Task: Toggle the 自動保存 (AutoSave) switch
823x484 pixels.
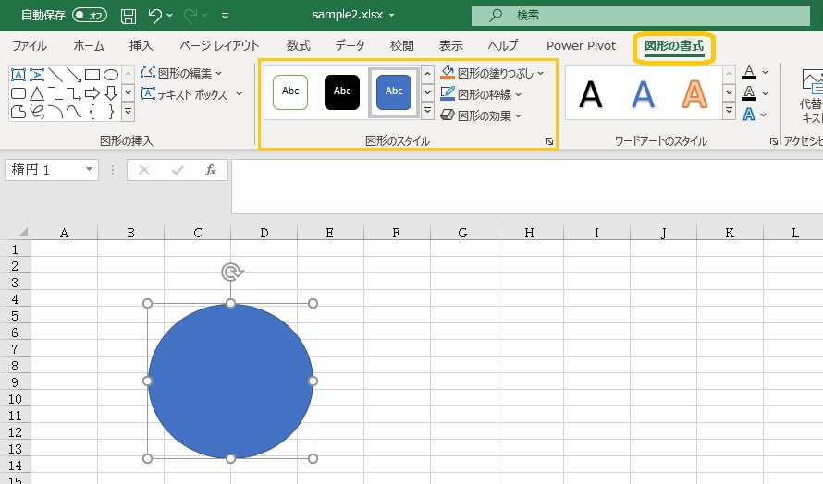Action: [x=89, y=15]
